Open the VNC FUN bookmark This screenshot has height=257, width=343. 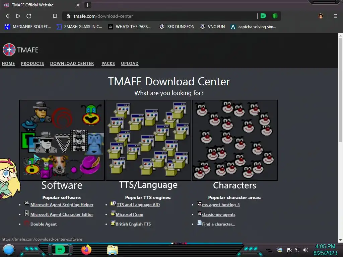pos(212,27)
